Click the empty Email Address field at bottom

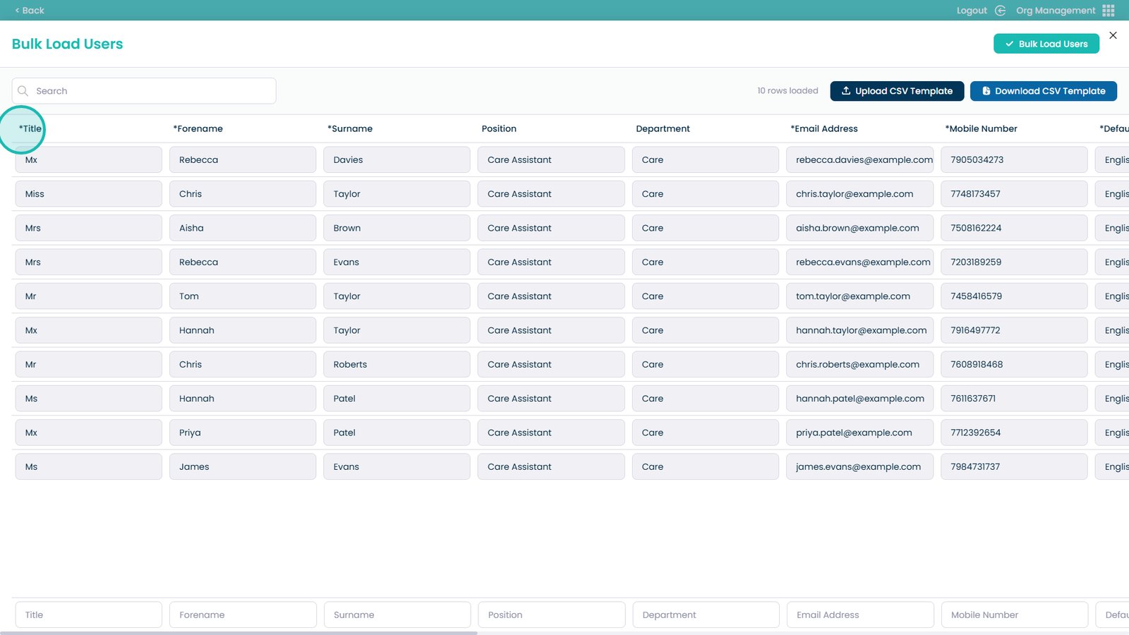(x=859, y=615)
